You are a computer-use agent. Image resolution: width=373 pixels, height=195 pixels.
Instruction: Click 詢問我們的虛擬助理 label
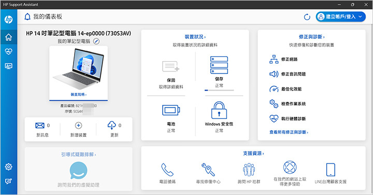[x=79, y=185]
